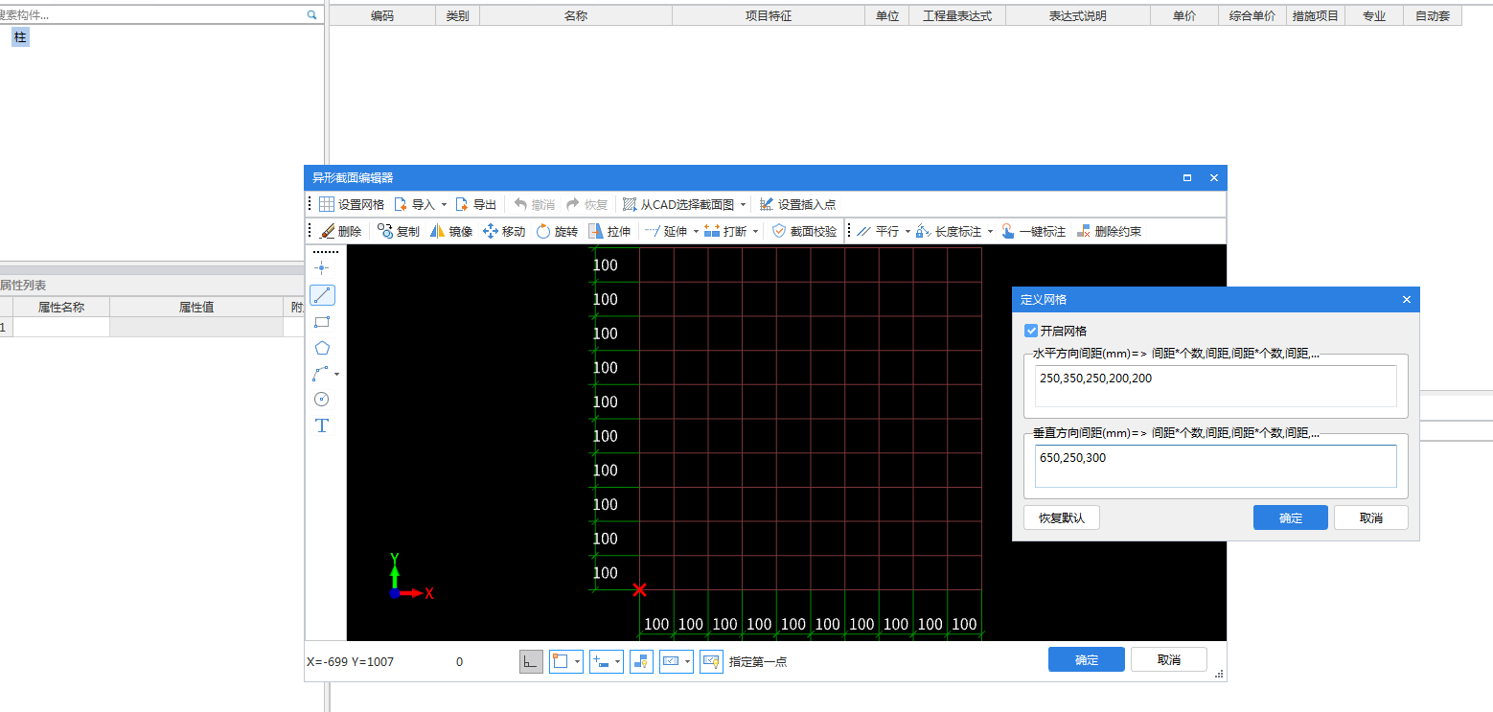Click the 措施项目 column header
1493x712 pixels.
point(1316,16)
